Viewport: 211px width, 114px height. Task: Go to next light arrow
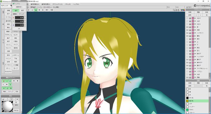pos(14,99)
